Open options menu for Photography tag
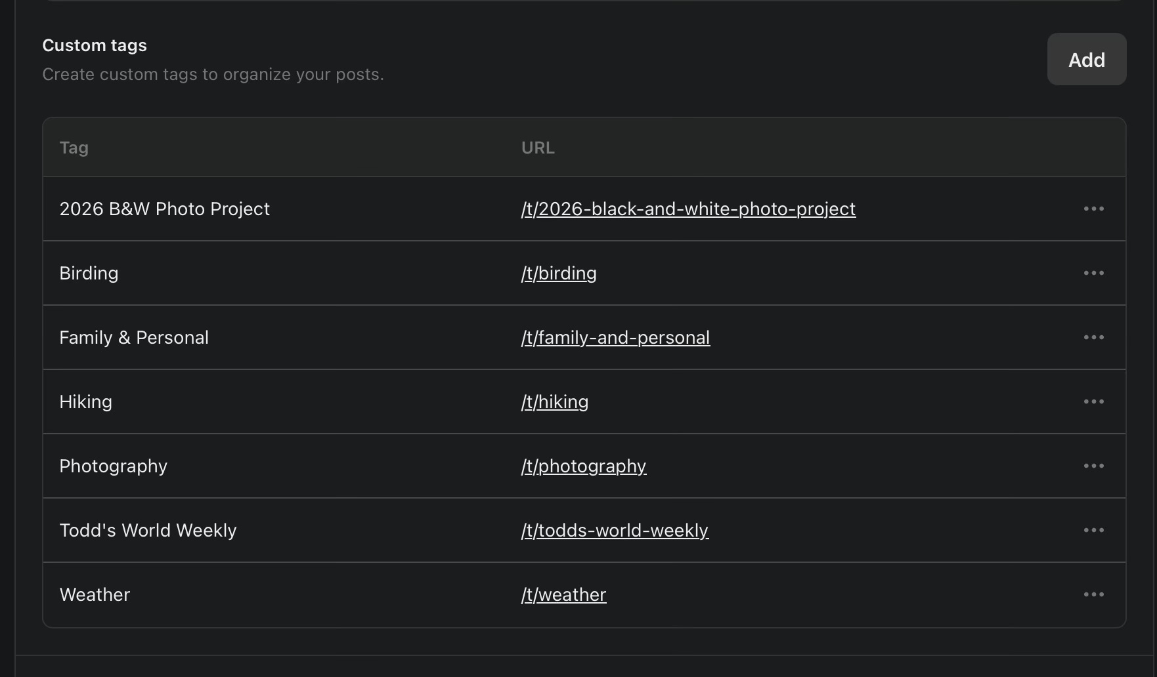This screenshot has width=1157, height=677. point(1093,466)
